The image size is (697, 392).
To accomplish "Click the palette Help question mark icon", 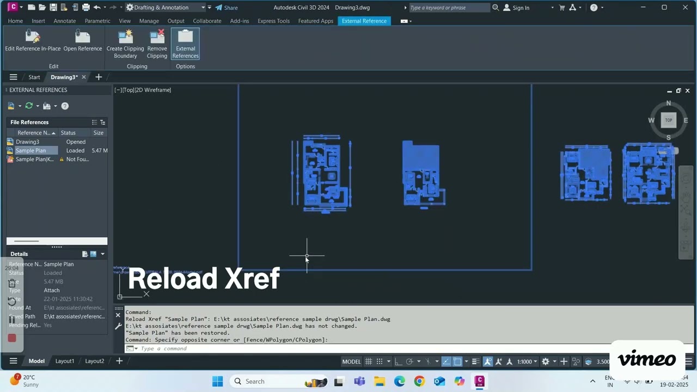I will point(65,106).
